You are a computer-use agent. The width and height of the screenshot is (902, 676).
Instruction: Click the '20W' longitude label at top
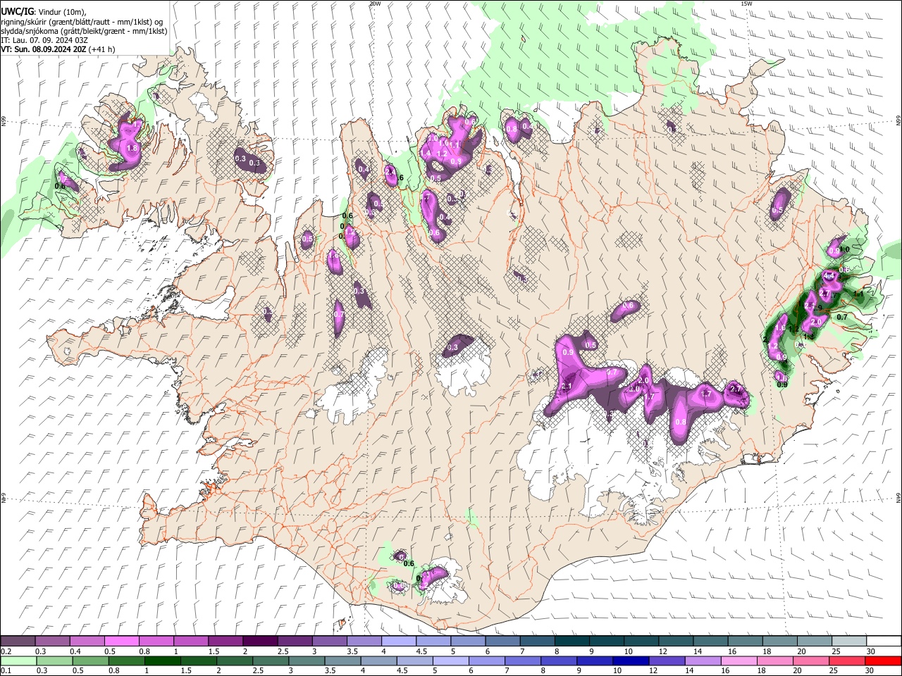375,4
